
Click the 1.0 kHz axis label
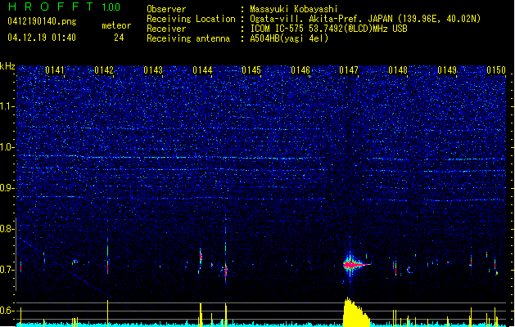click(x=7, y=147)
